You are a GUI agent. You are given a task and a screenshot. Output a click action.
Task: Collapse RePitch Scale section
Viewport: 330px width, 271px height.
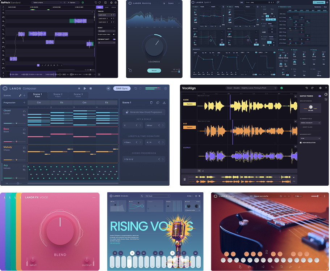[x=114, y=27]
